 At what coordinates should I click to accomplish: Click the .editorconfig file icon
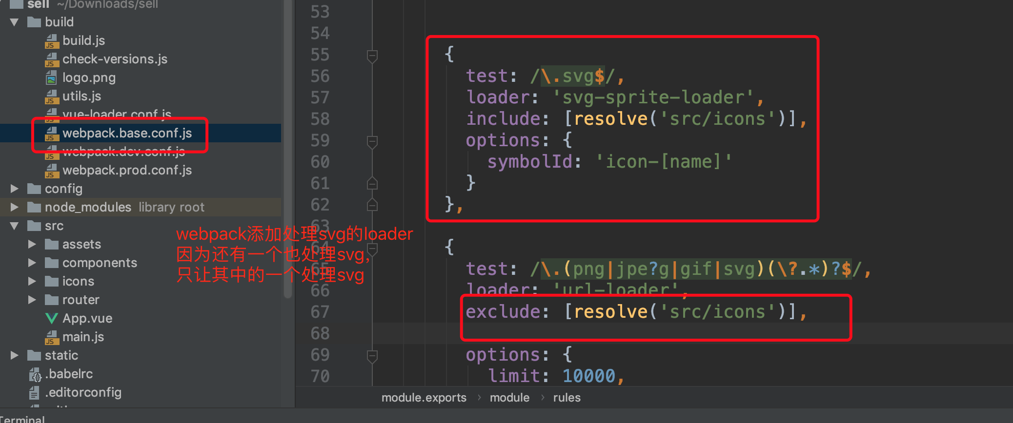[x=34, y=393]
